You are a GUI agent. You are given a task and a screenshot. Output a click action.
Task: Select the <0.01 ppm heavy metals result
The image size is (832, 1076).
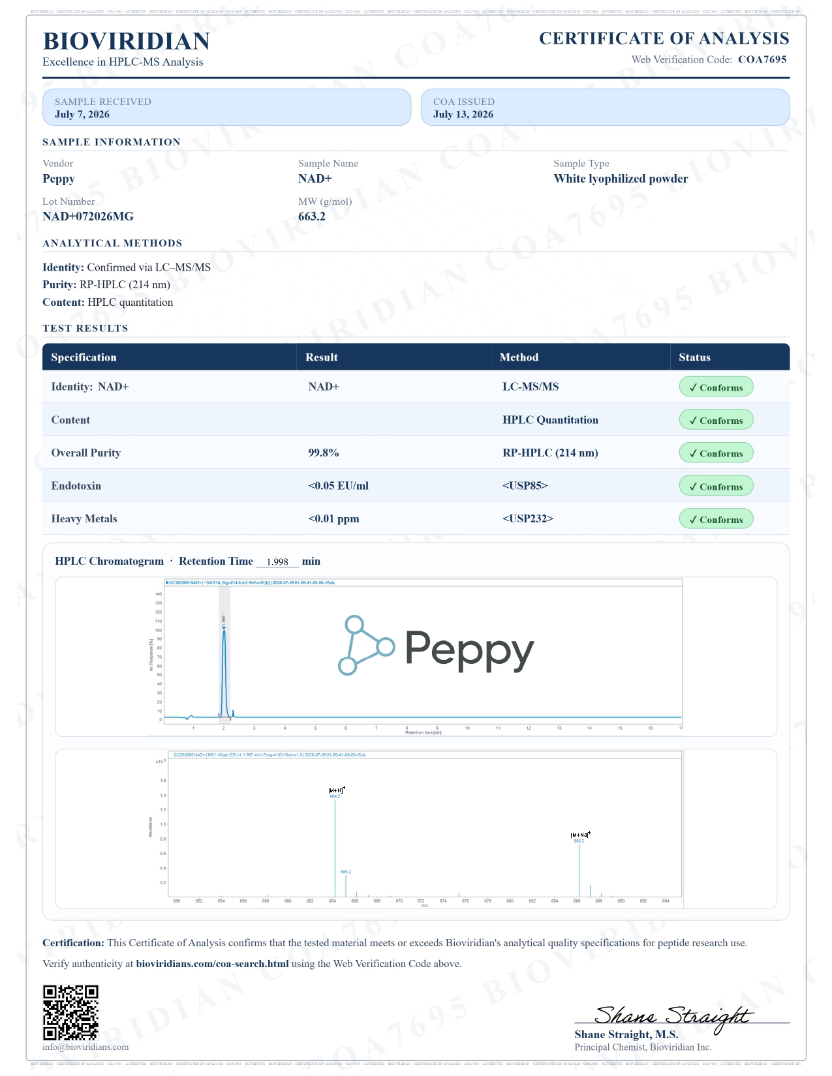tap(333, 519)
